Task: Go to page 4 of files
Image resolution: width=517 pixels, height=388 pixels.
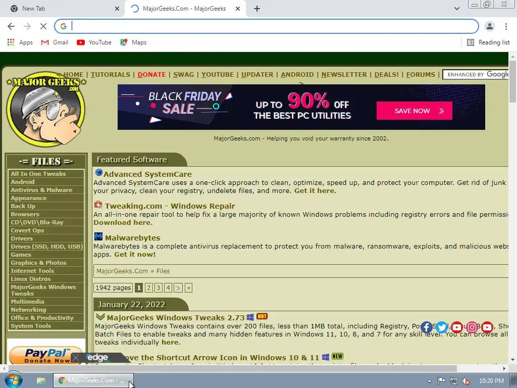Action: 168,287
